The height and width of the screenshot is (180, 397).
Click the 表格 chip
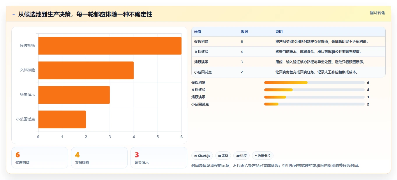223,156
